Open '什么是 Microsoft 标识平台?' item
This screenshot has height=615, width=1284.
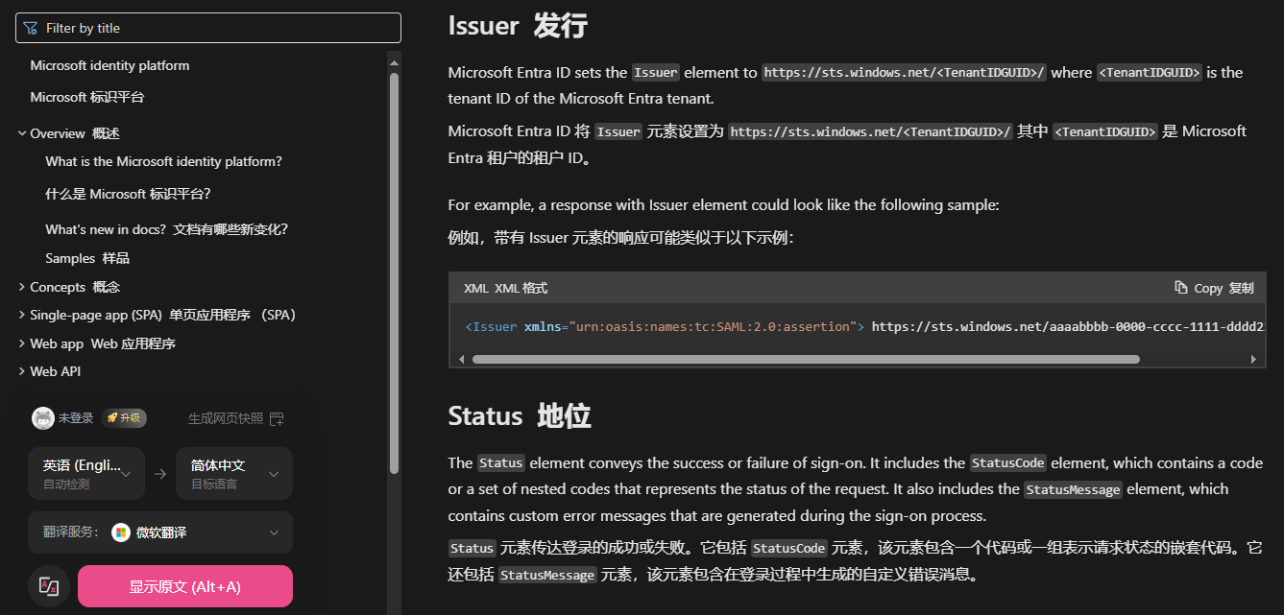(x=128, y=193)
